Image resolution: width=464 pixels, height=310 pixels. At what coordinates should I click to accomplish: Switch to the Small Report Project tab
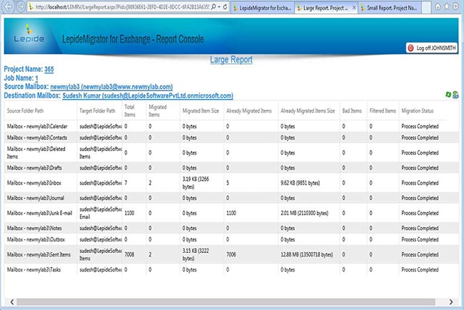[389, 8]
